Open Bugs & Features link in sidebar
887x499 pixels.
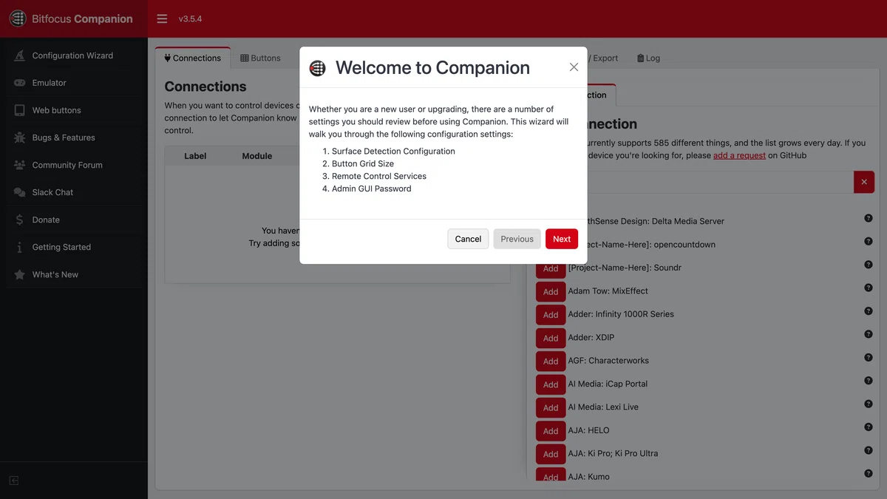pos(74,138)
